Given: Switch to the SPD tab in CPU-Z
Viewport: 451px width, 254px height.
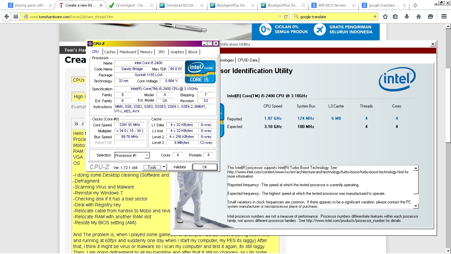Looking at the screenshot, I should 161,52.
